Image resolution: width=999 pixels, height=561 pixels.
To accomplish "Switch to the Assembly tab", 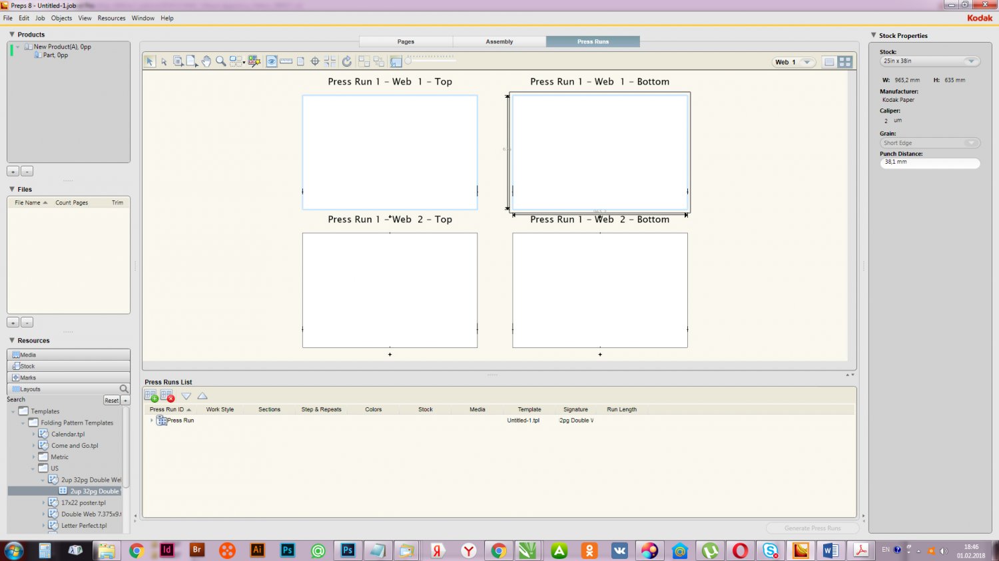I will pyautogui.click(x=499, y=41).
